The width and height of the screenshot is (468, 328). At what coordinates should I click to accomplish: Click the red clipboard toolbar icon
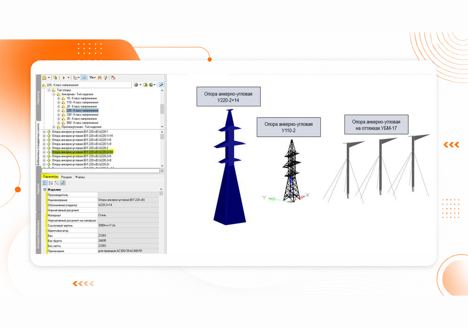click(x=113, y=78)
